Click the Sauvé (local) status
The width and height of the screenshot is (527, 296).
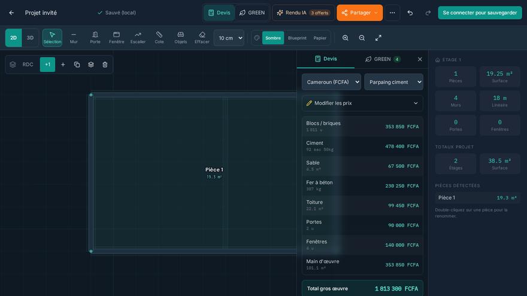pyautogui.click(x=117, y=13)
